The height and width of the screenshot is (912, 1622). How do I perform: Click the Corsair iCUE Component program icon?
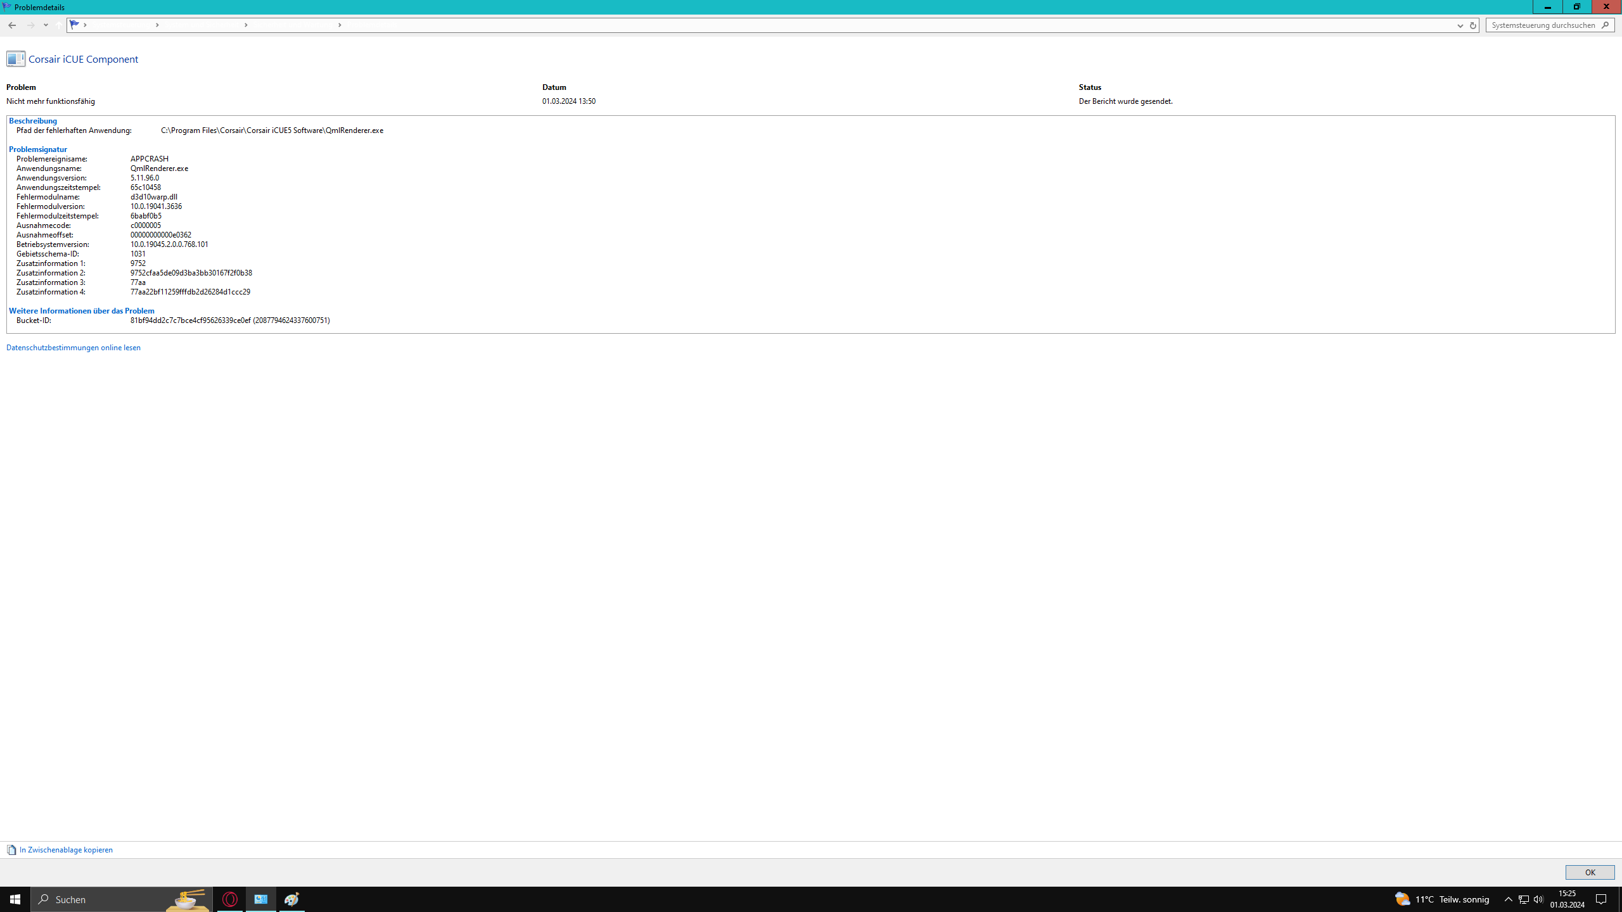click(16, 59)
